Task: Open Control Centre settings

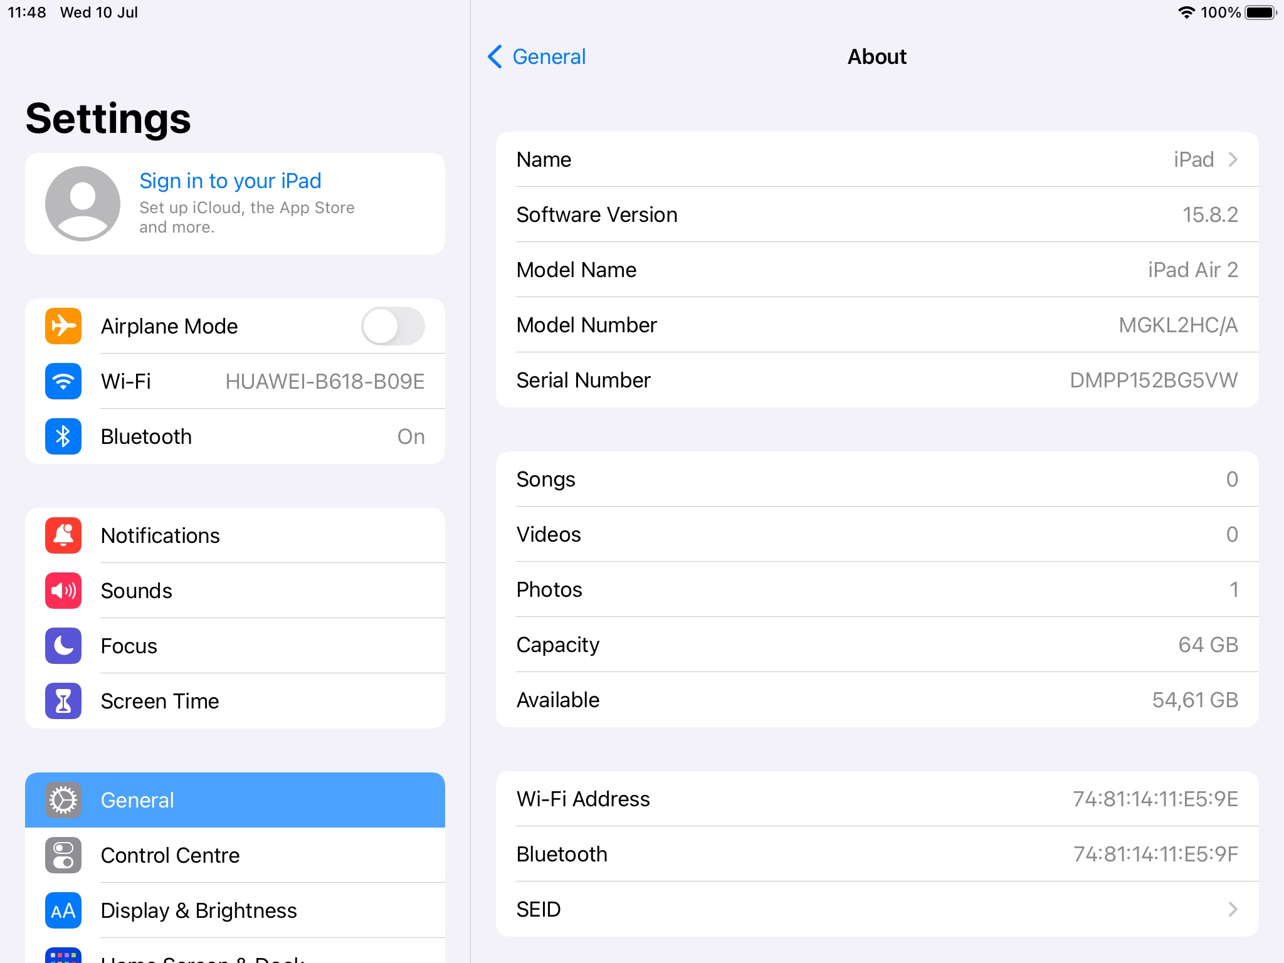Action: [x=235, y=855]
